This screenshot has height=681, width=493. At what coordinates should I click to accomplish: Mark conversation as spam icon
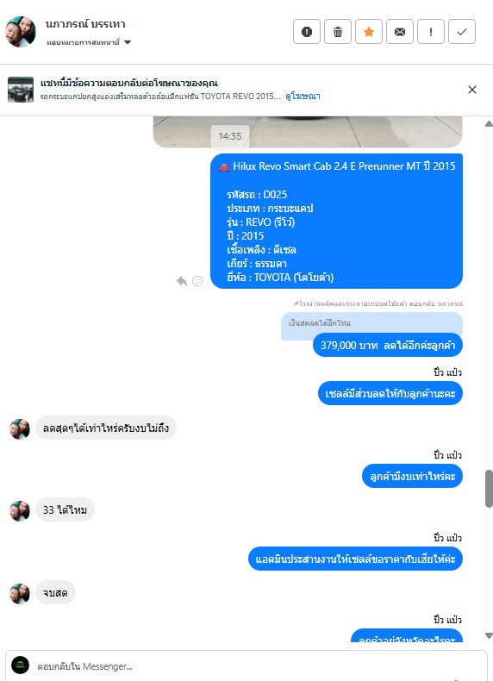(307, 32)
